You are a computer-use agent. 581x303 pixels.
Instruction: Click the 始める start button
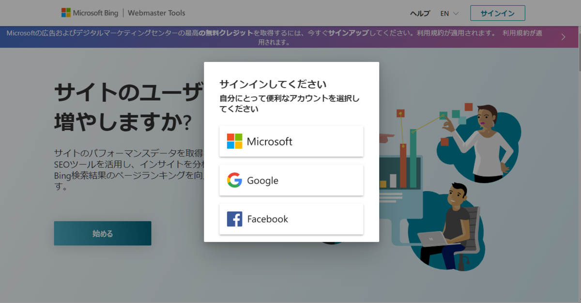(x=103, y=233)
